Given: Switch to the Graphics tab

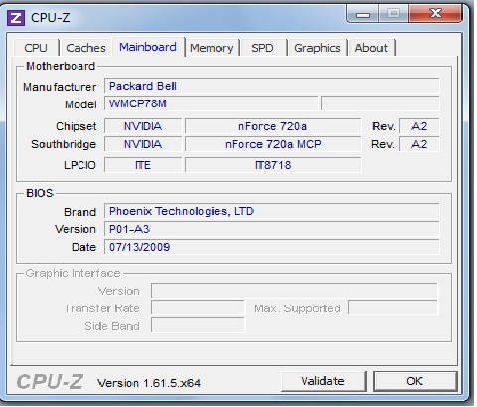Looking at the screenshot, I should tap(317, 48).
